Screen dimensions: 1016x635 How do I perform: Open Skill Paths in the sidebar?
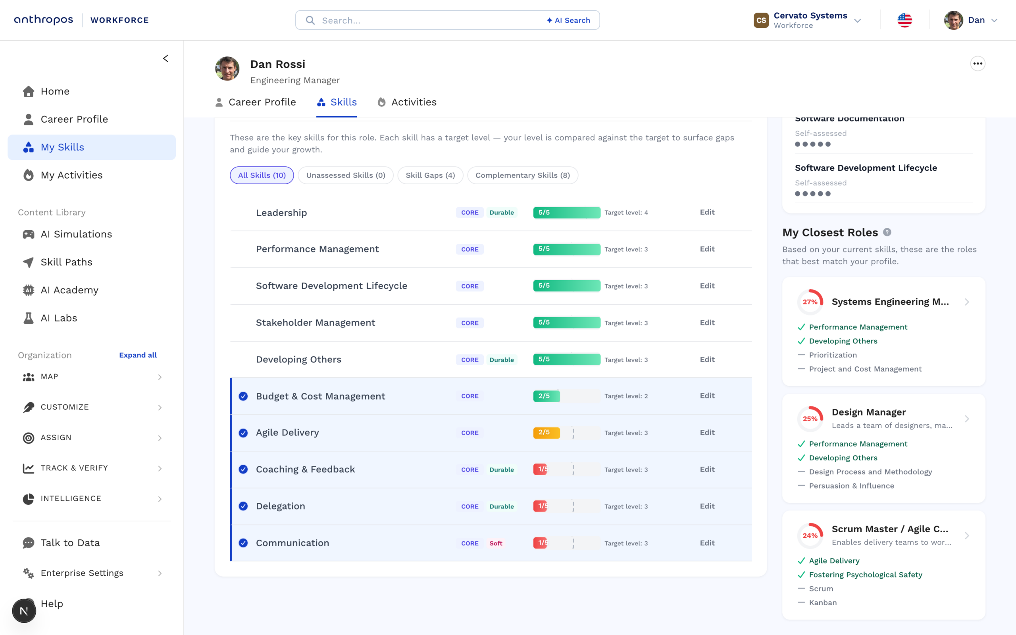pyautogui.click(x=92, y=262)
